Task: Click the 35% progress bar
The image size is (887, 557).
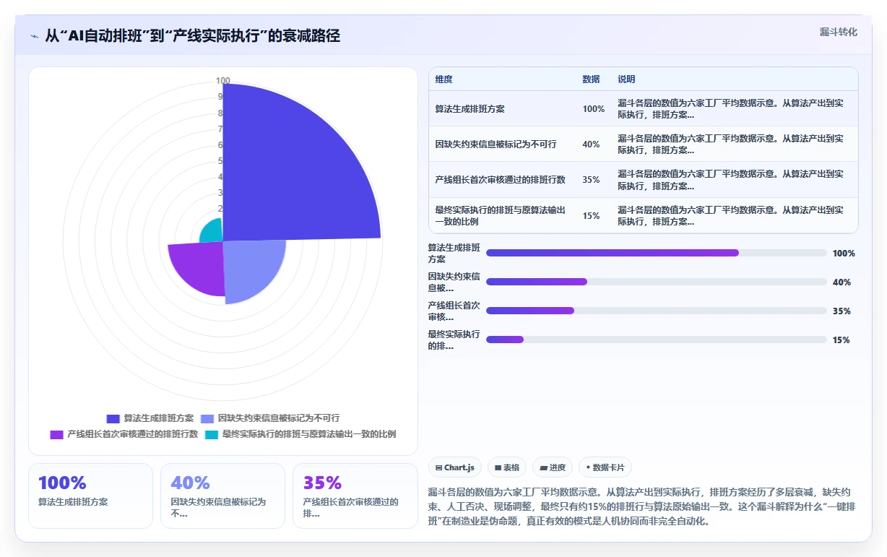Action: pos(657,311)
